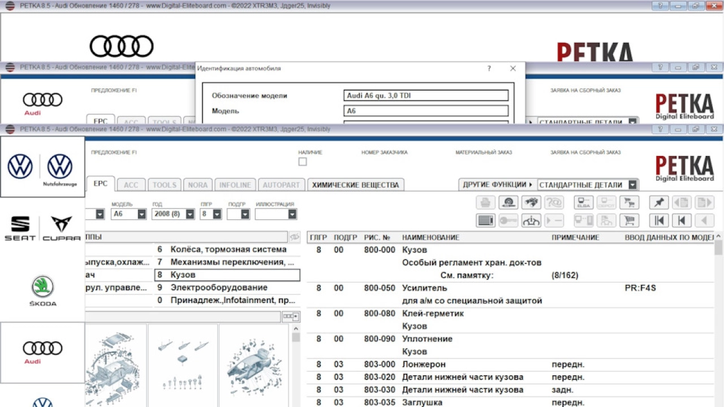The image size is (724, 407).
Task: Switch to the ACC tab in front window
Action: [x=131, y=185]
